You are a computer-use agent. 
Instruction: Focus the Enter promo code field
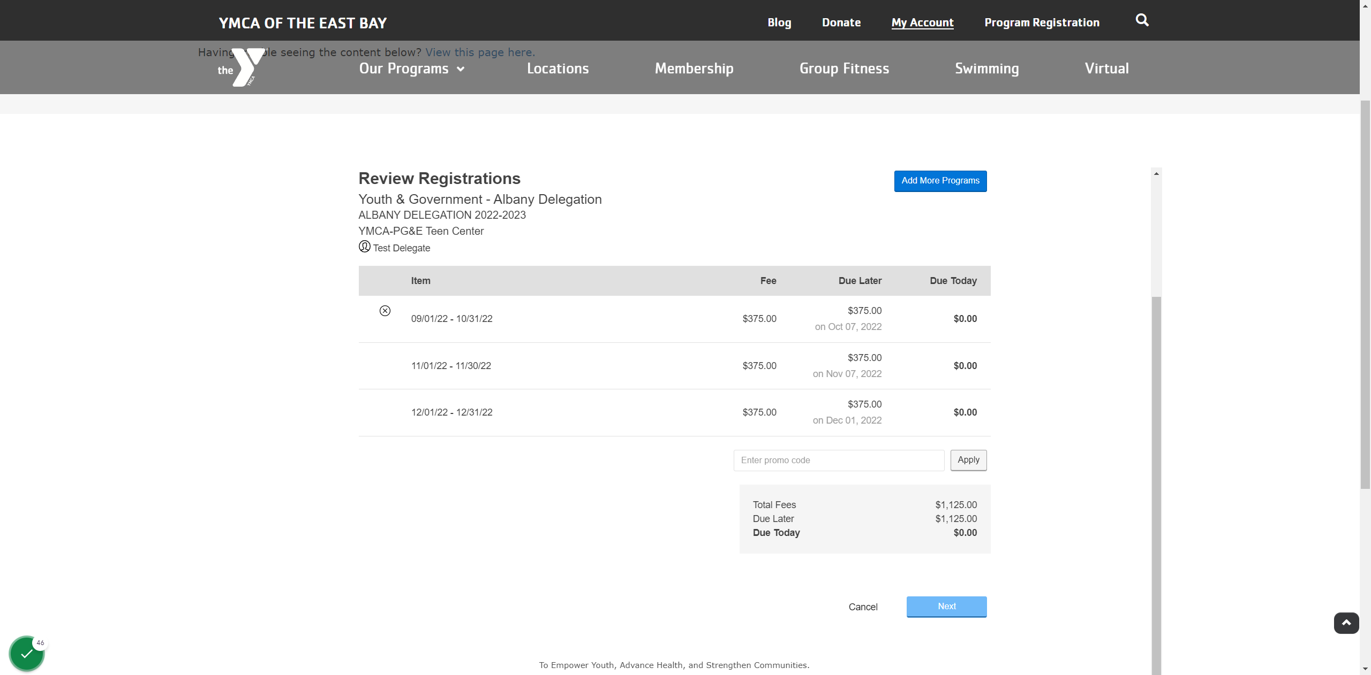coord(839,461)
